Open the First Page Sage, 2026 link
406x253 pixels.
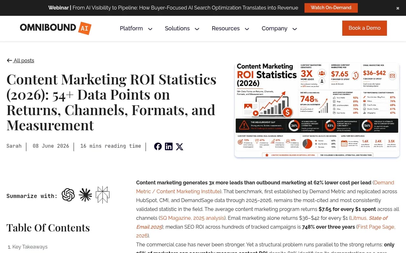point(266,231)
